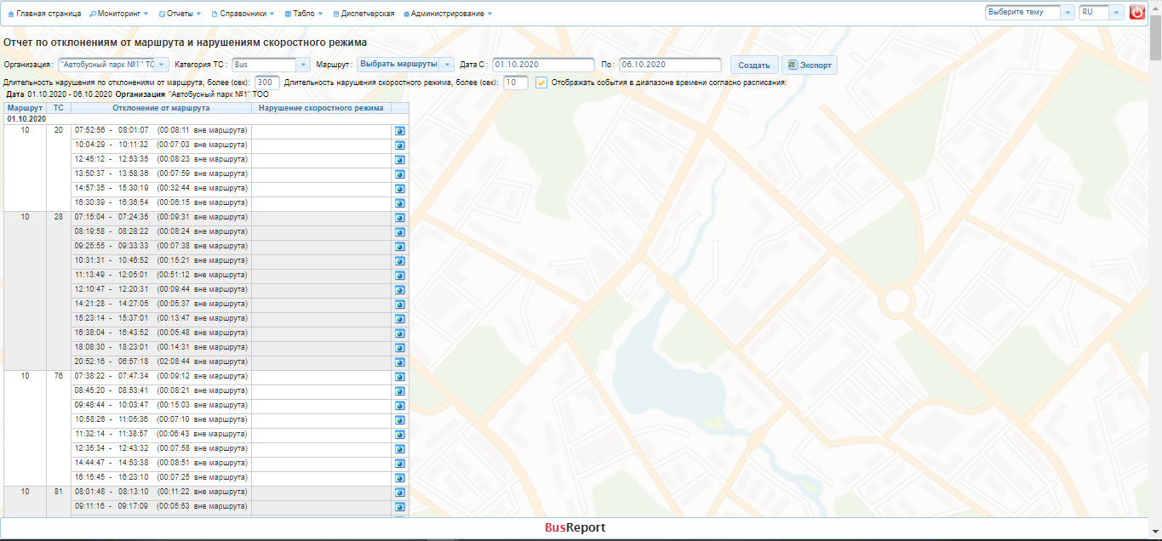Open the Отчеты menu
This screenshot has height=541, width=1162.
tap(180, 14)
